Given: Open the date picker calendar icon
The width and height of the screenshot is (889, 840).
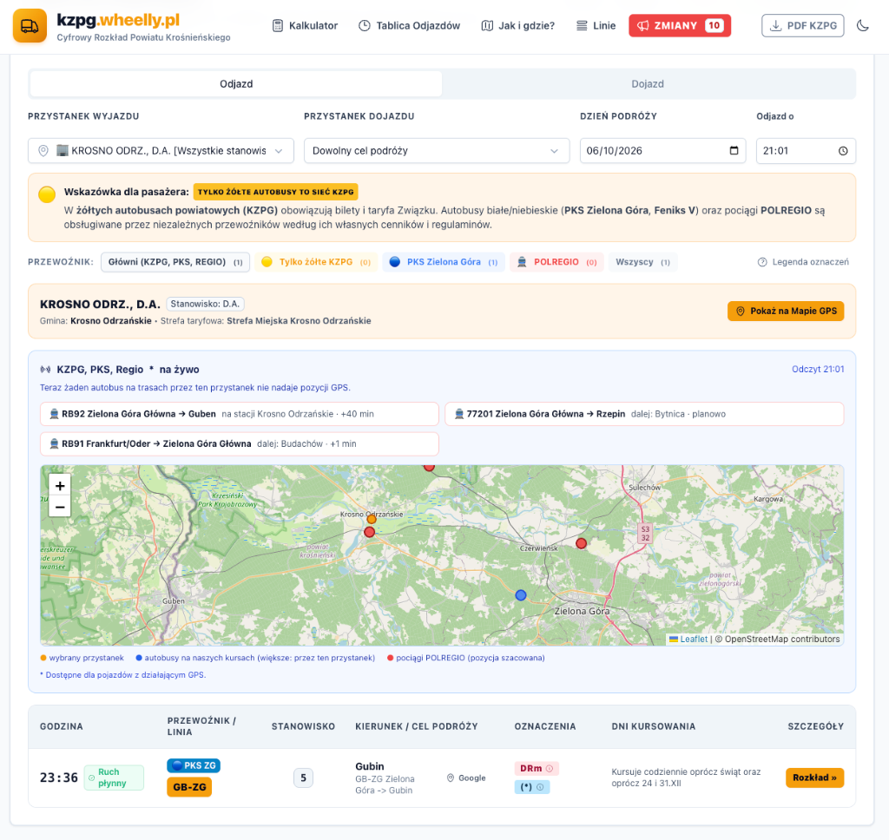Looking at the screenshot, I should click(734, 150).
